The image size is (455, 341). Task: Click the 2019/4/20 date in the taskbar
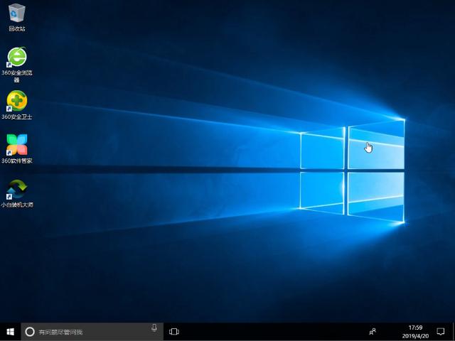click(x=414, y=335)
